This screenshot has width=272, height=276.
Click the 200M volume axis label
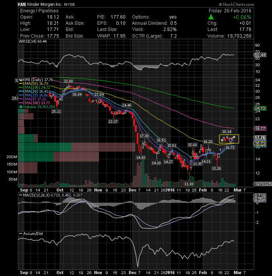click(x=12, y=157)
